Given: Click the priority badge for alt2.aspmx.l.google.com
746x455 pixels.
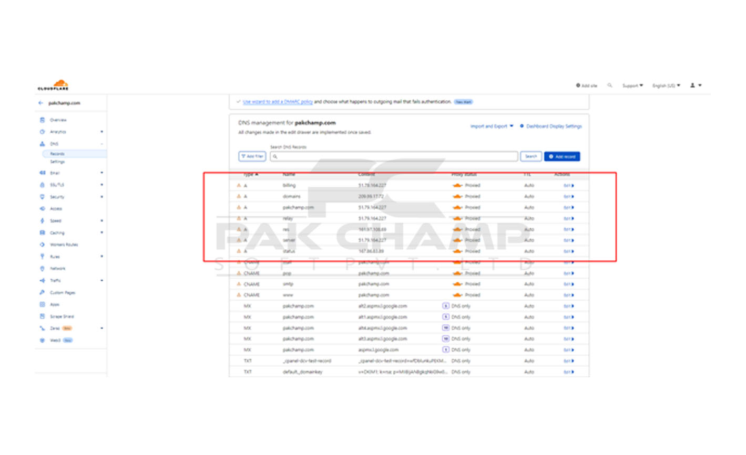Looking at the screenshot, I should click(445, 306).
